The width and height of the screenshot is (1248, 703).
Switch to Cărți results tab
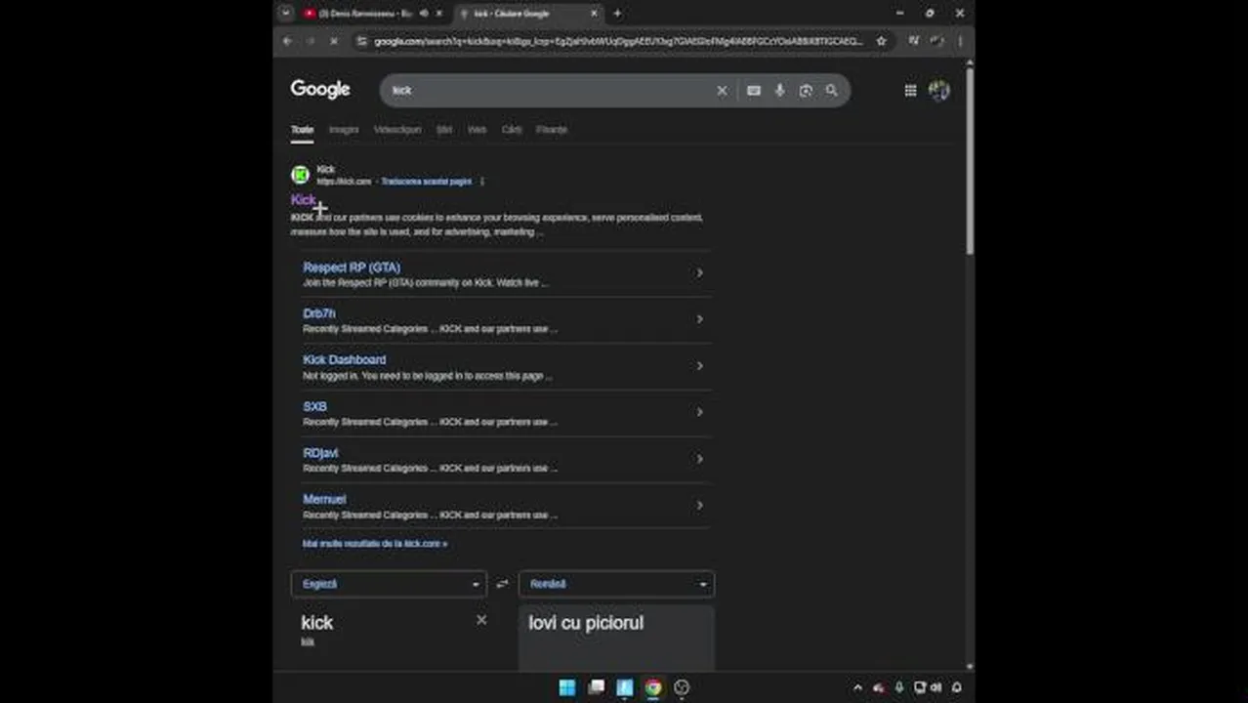512,130
